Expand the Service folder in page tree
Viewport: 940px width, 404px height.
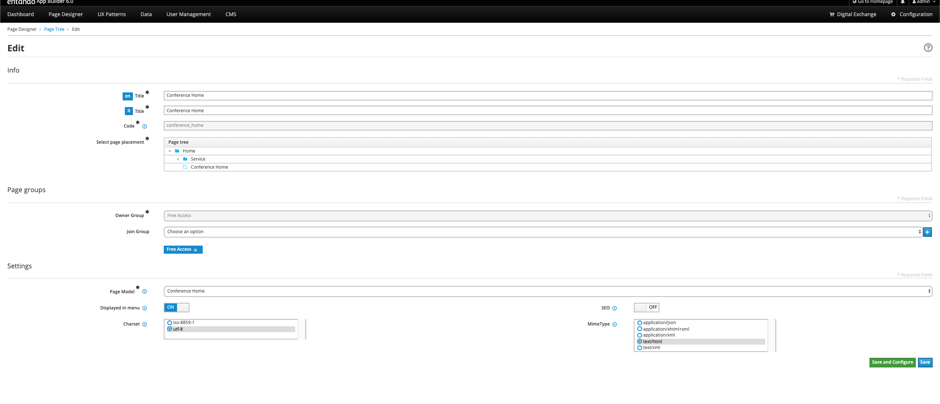[x=178, y=159]
